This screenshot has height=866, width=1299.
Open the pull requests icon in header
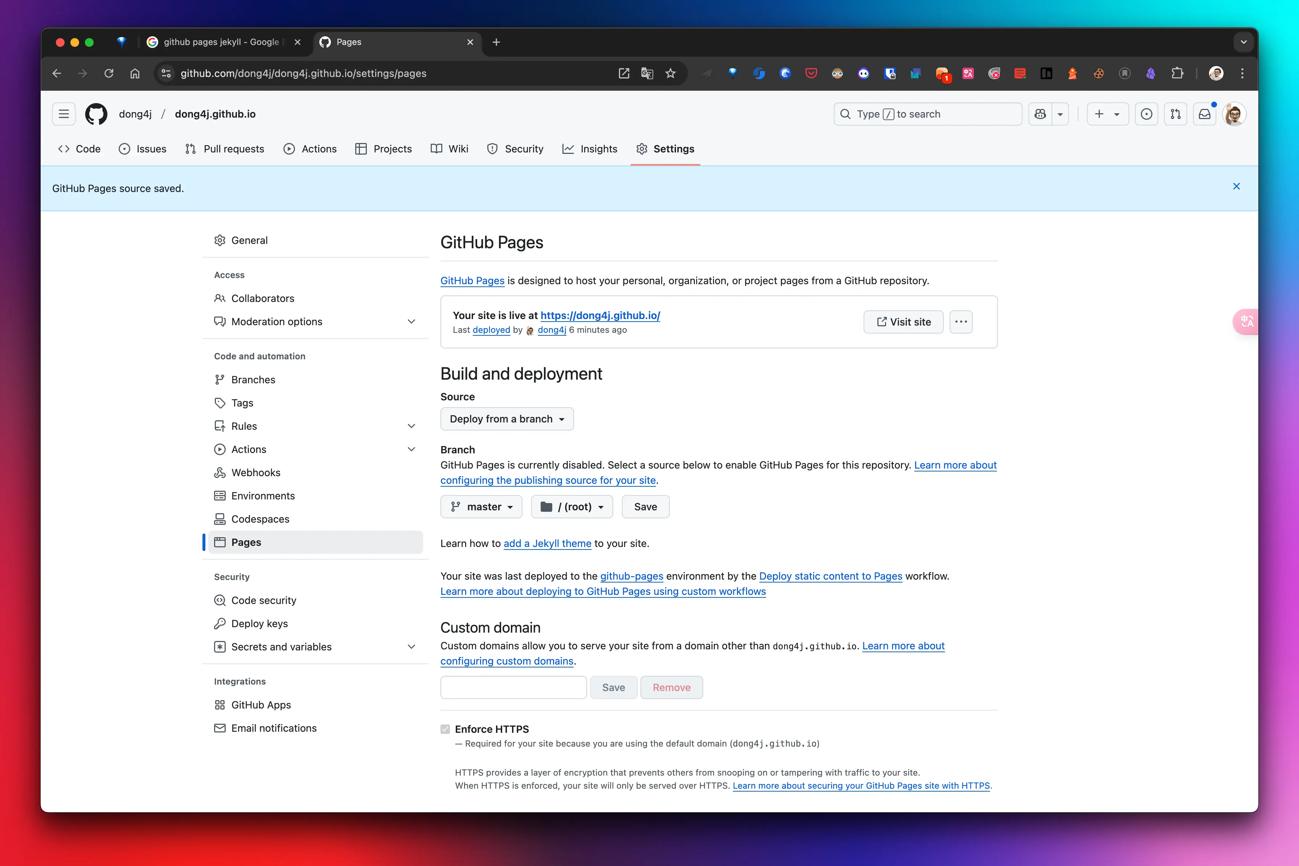coord(1175,114)
